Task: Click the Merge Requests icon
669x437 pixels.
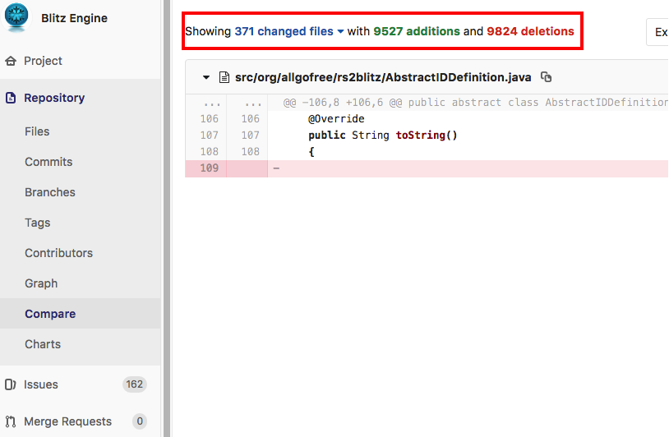Action: [10, 421]
